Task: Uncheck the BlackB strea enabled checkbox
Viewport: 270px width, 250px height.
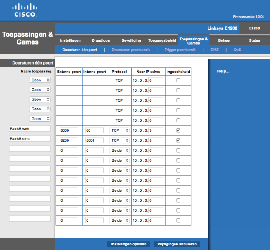Action: [x=178, y=140]
